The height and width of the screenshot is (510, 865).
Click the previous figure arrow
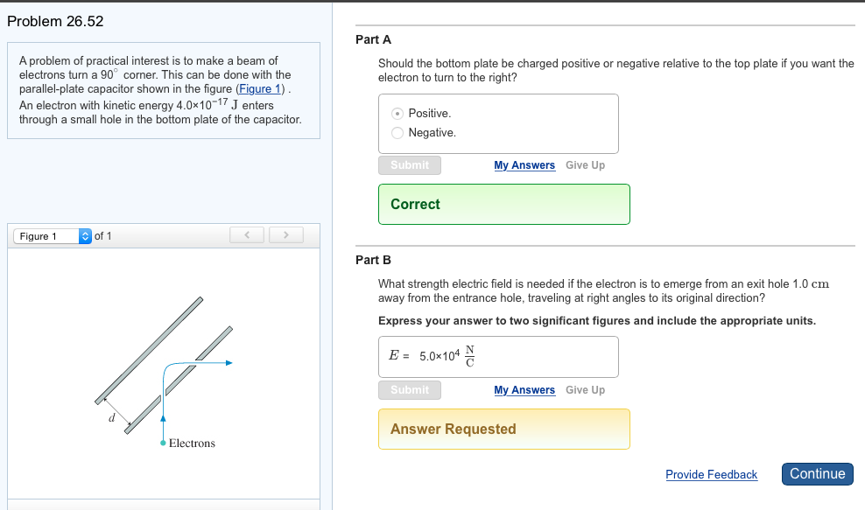246,234
